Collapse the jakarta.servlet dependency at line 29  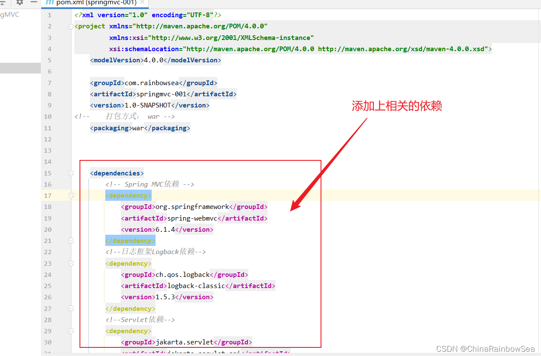click(x=71, y=331)
